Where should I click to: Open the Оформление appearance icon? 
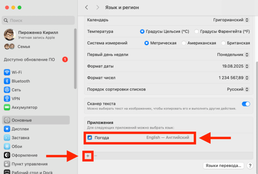point(7,155)
